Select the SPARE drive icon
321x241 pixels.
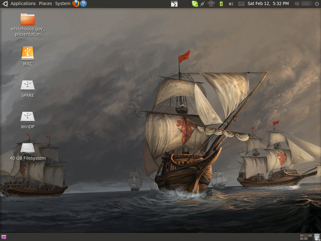28,85
